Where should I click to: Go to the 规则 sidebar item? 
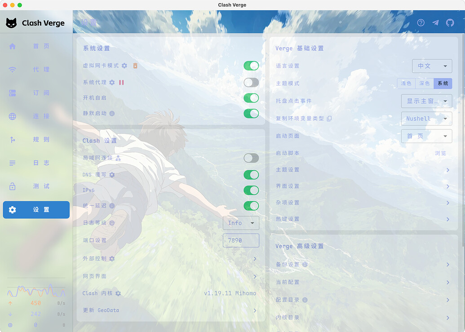tap(36, 140)
